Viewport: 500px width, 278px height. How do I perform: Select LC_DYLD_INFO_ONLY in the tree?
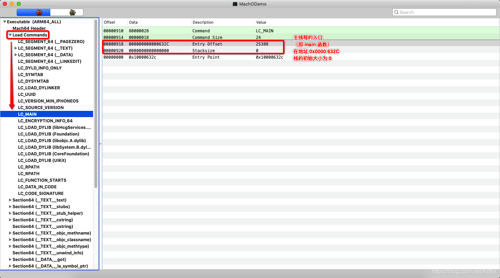coord(40,68)
